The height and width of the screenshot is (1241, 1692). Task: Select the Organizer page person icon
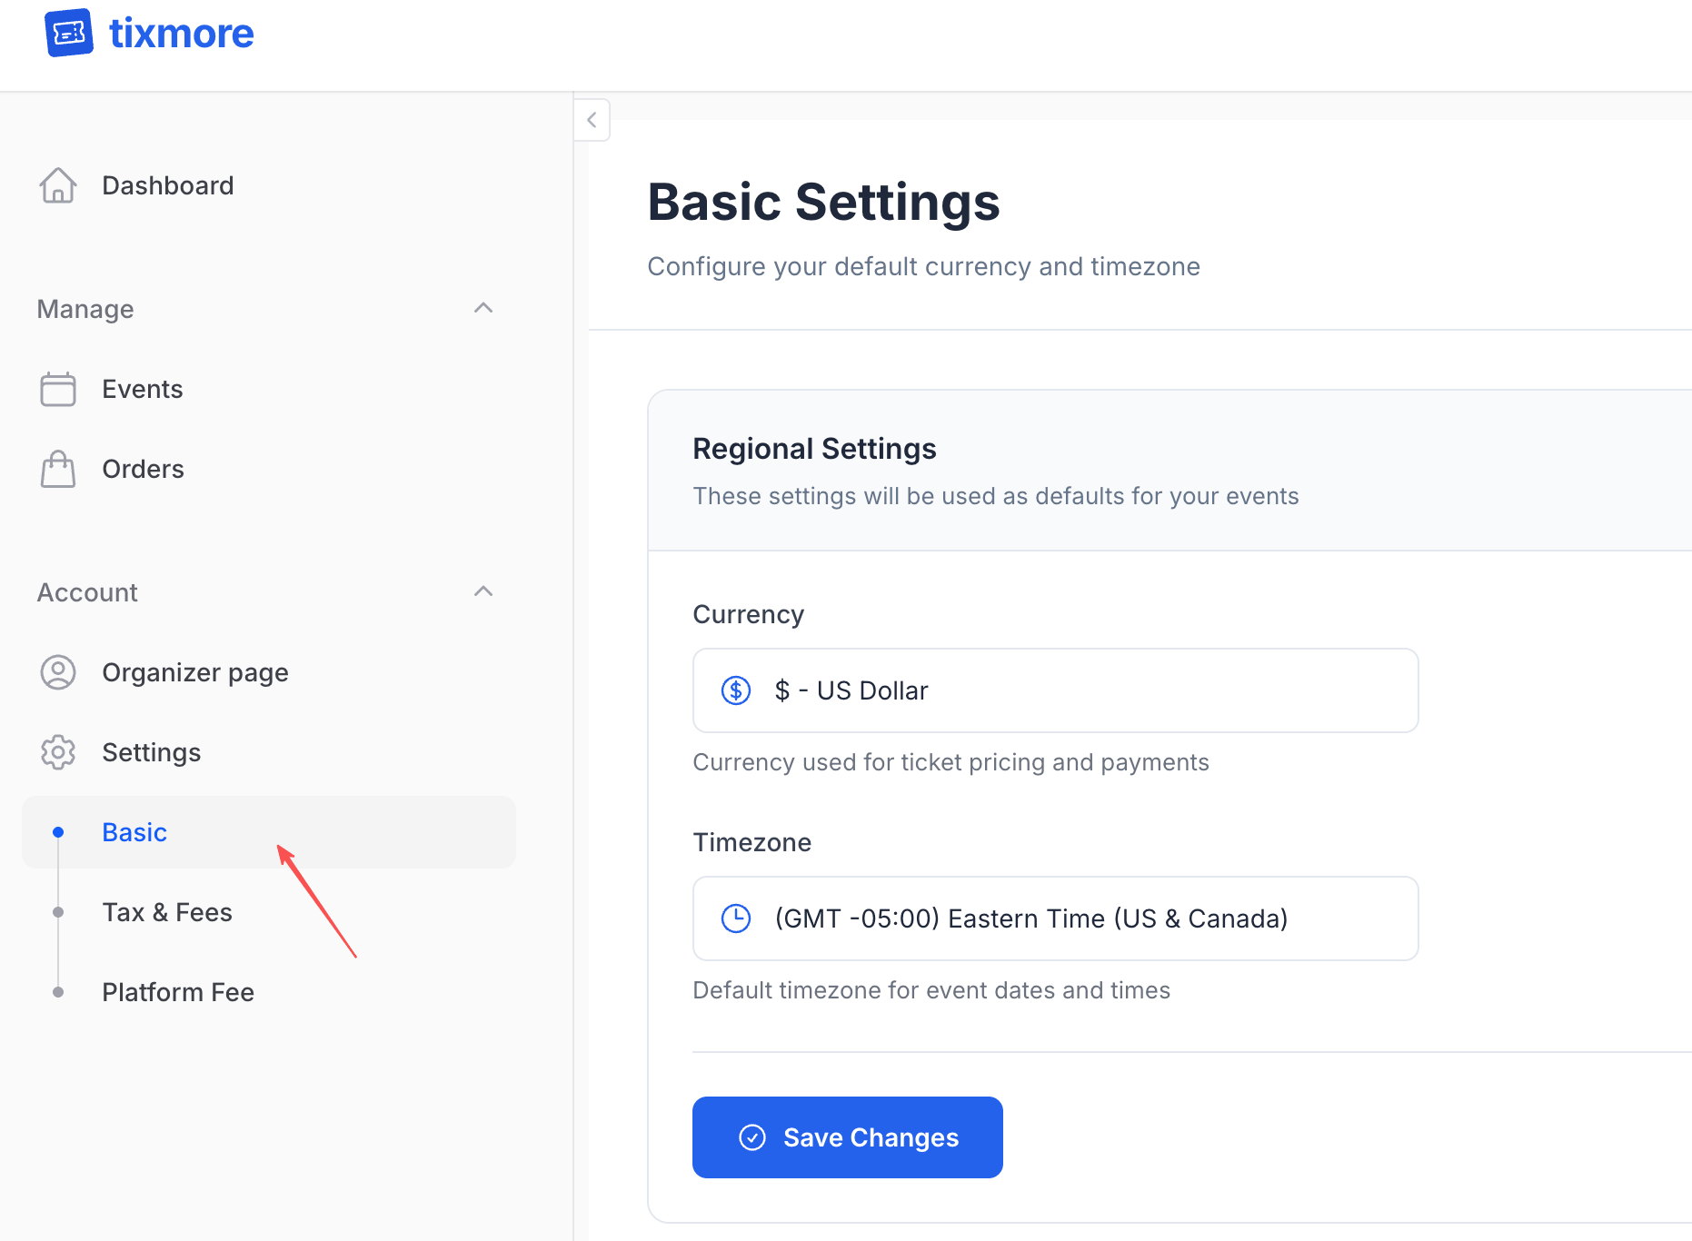pyautogui.click(x=58, y=671)
